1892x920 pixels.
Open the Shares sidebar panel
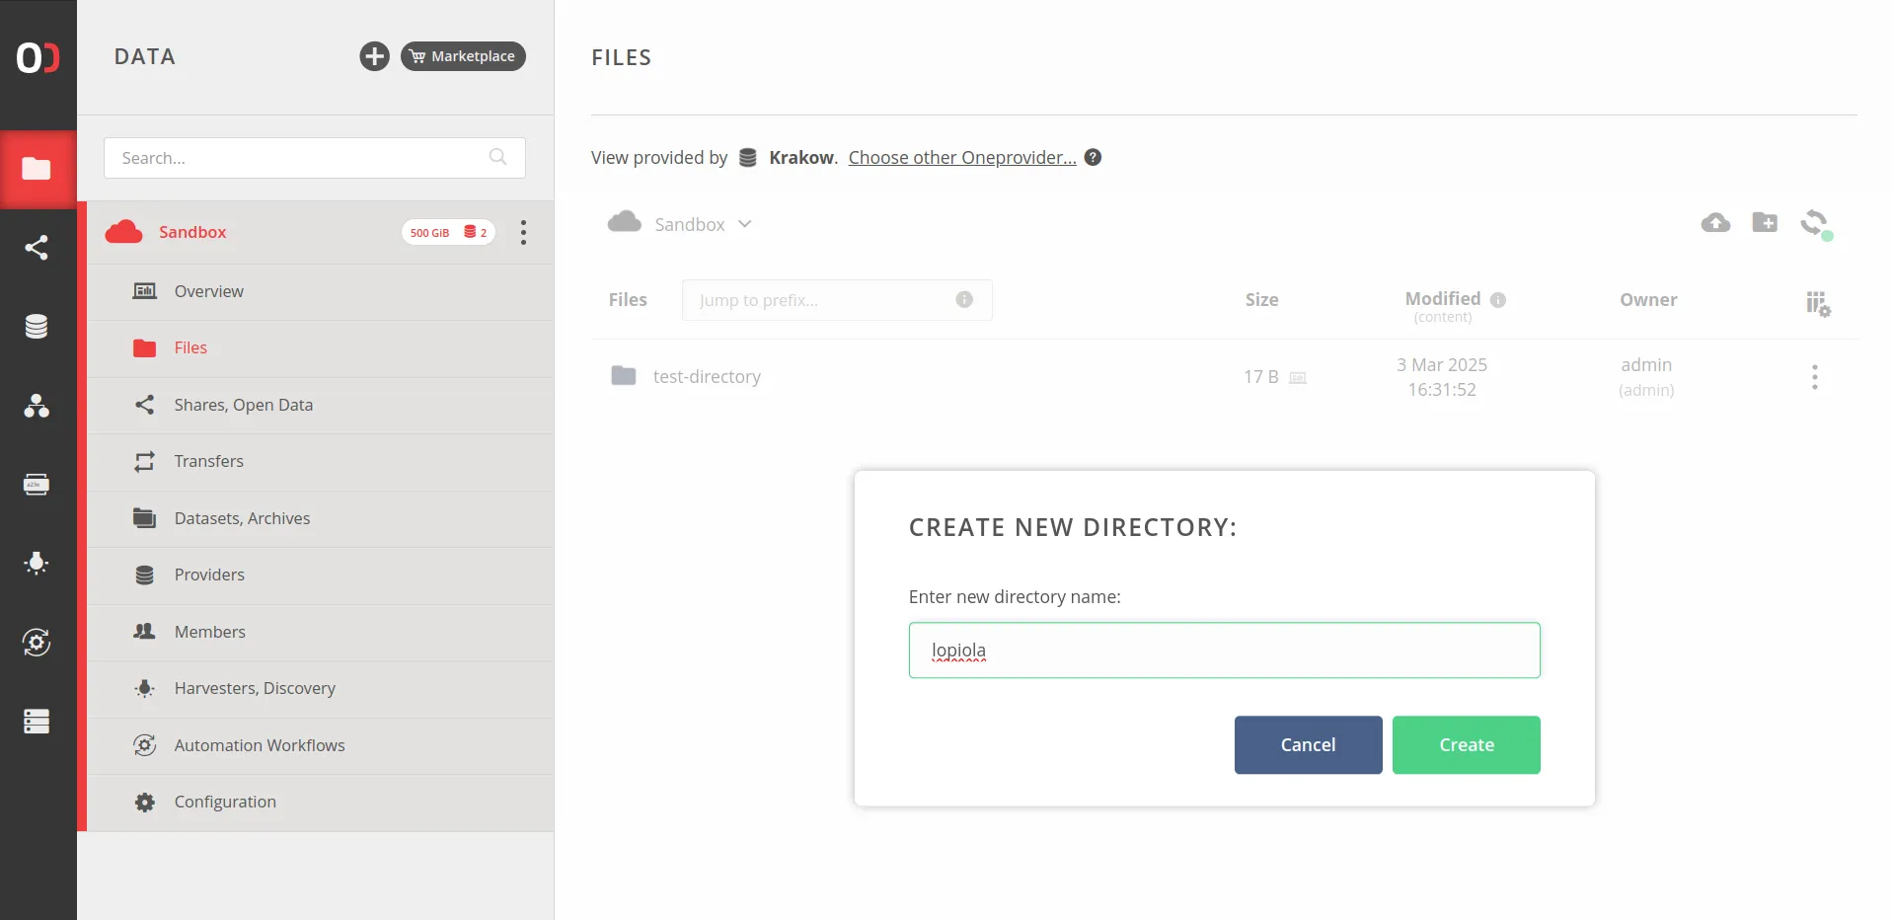tap(38, 247)
